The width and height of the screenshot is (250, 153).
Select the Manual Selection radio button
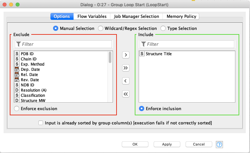[56, 29]
